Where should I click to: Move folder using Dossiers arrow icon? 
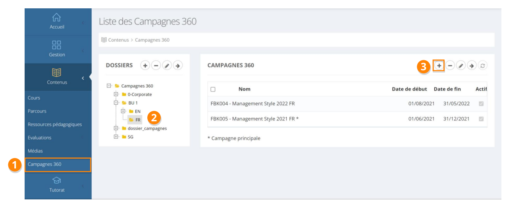tap(177, 66)
